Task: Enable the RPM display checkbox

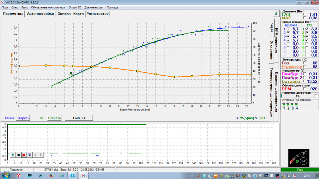Action: coord(304,89)
